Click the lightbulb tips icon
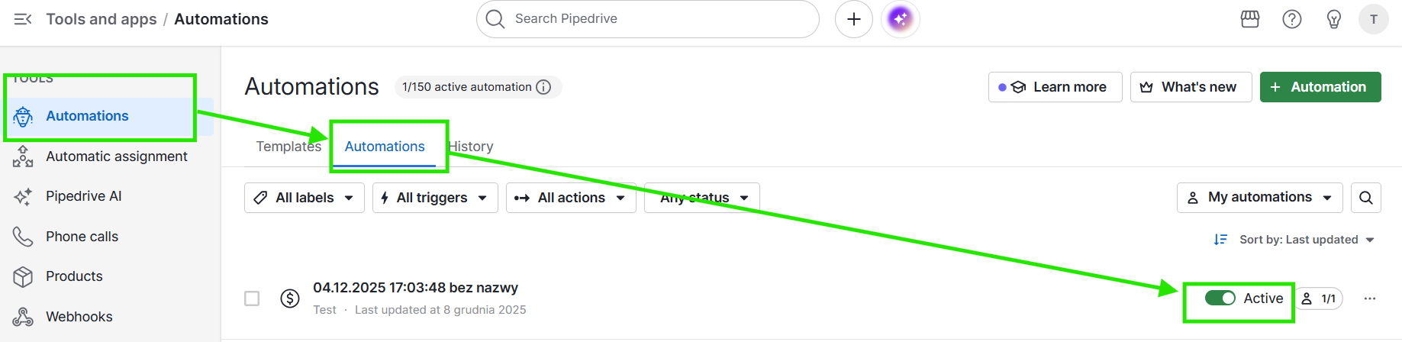This screenshot has height=342, width=1402. (1333, 19)
